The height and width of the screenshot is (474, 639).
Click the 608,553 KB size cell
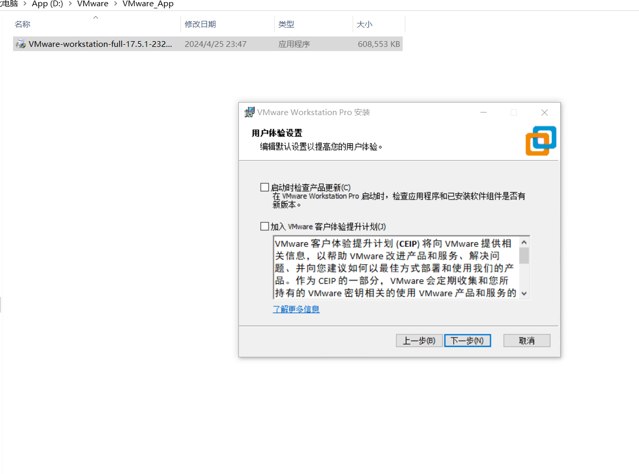[x=379, y=44]
